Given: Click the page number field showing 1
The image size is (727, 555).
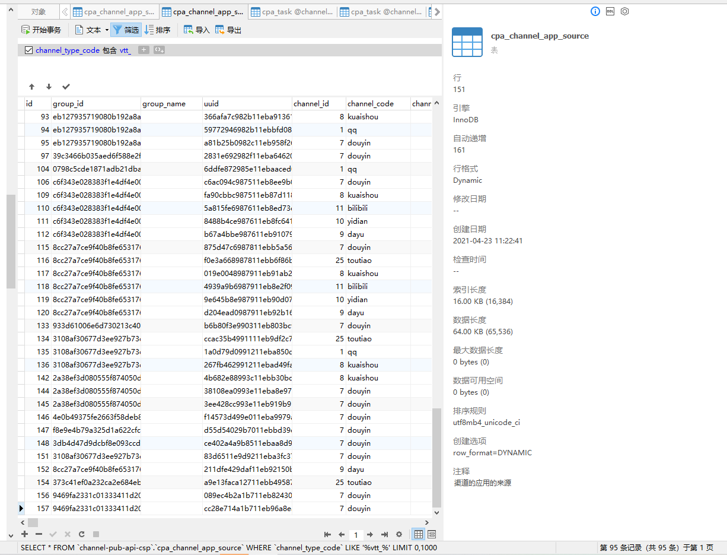Looking at the screenshot, I should [356, 535].
